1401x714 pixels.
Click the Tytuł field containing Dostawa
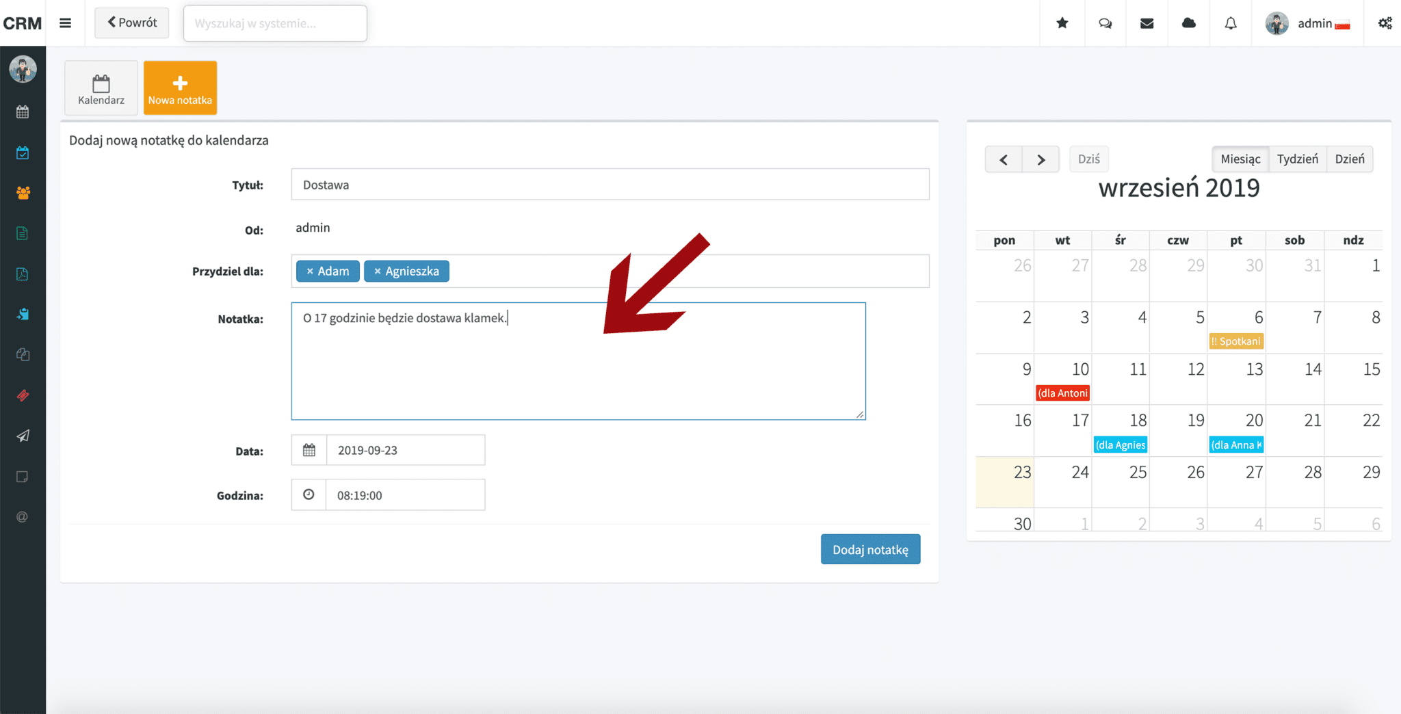pos(610,185)
